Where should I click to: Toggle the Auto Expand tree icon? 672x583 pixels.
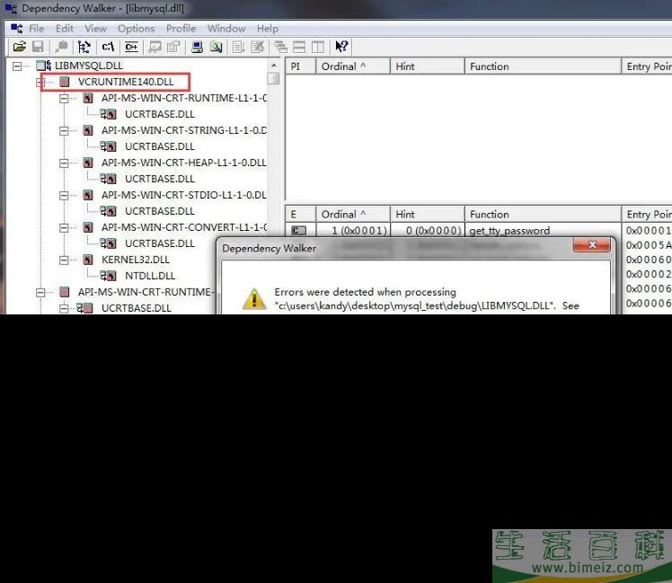pos(84,47)
